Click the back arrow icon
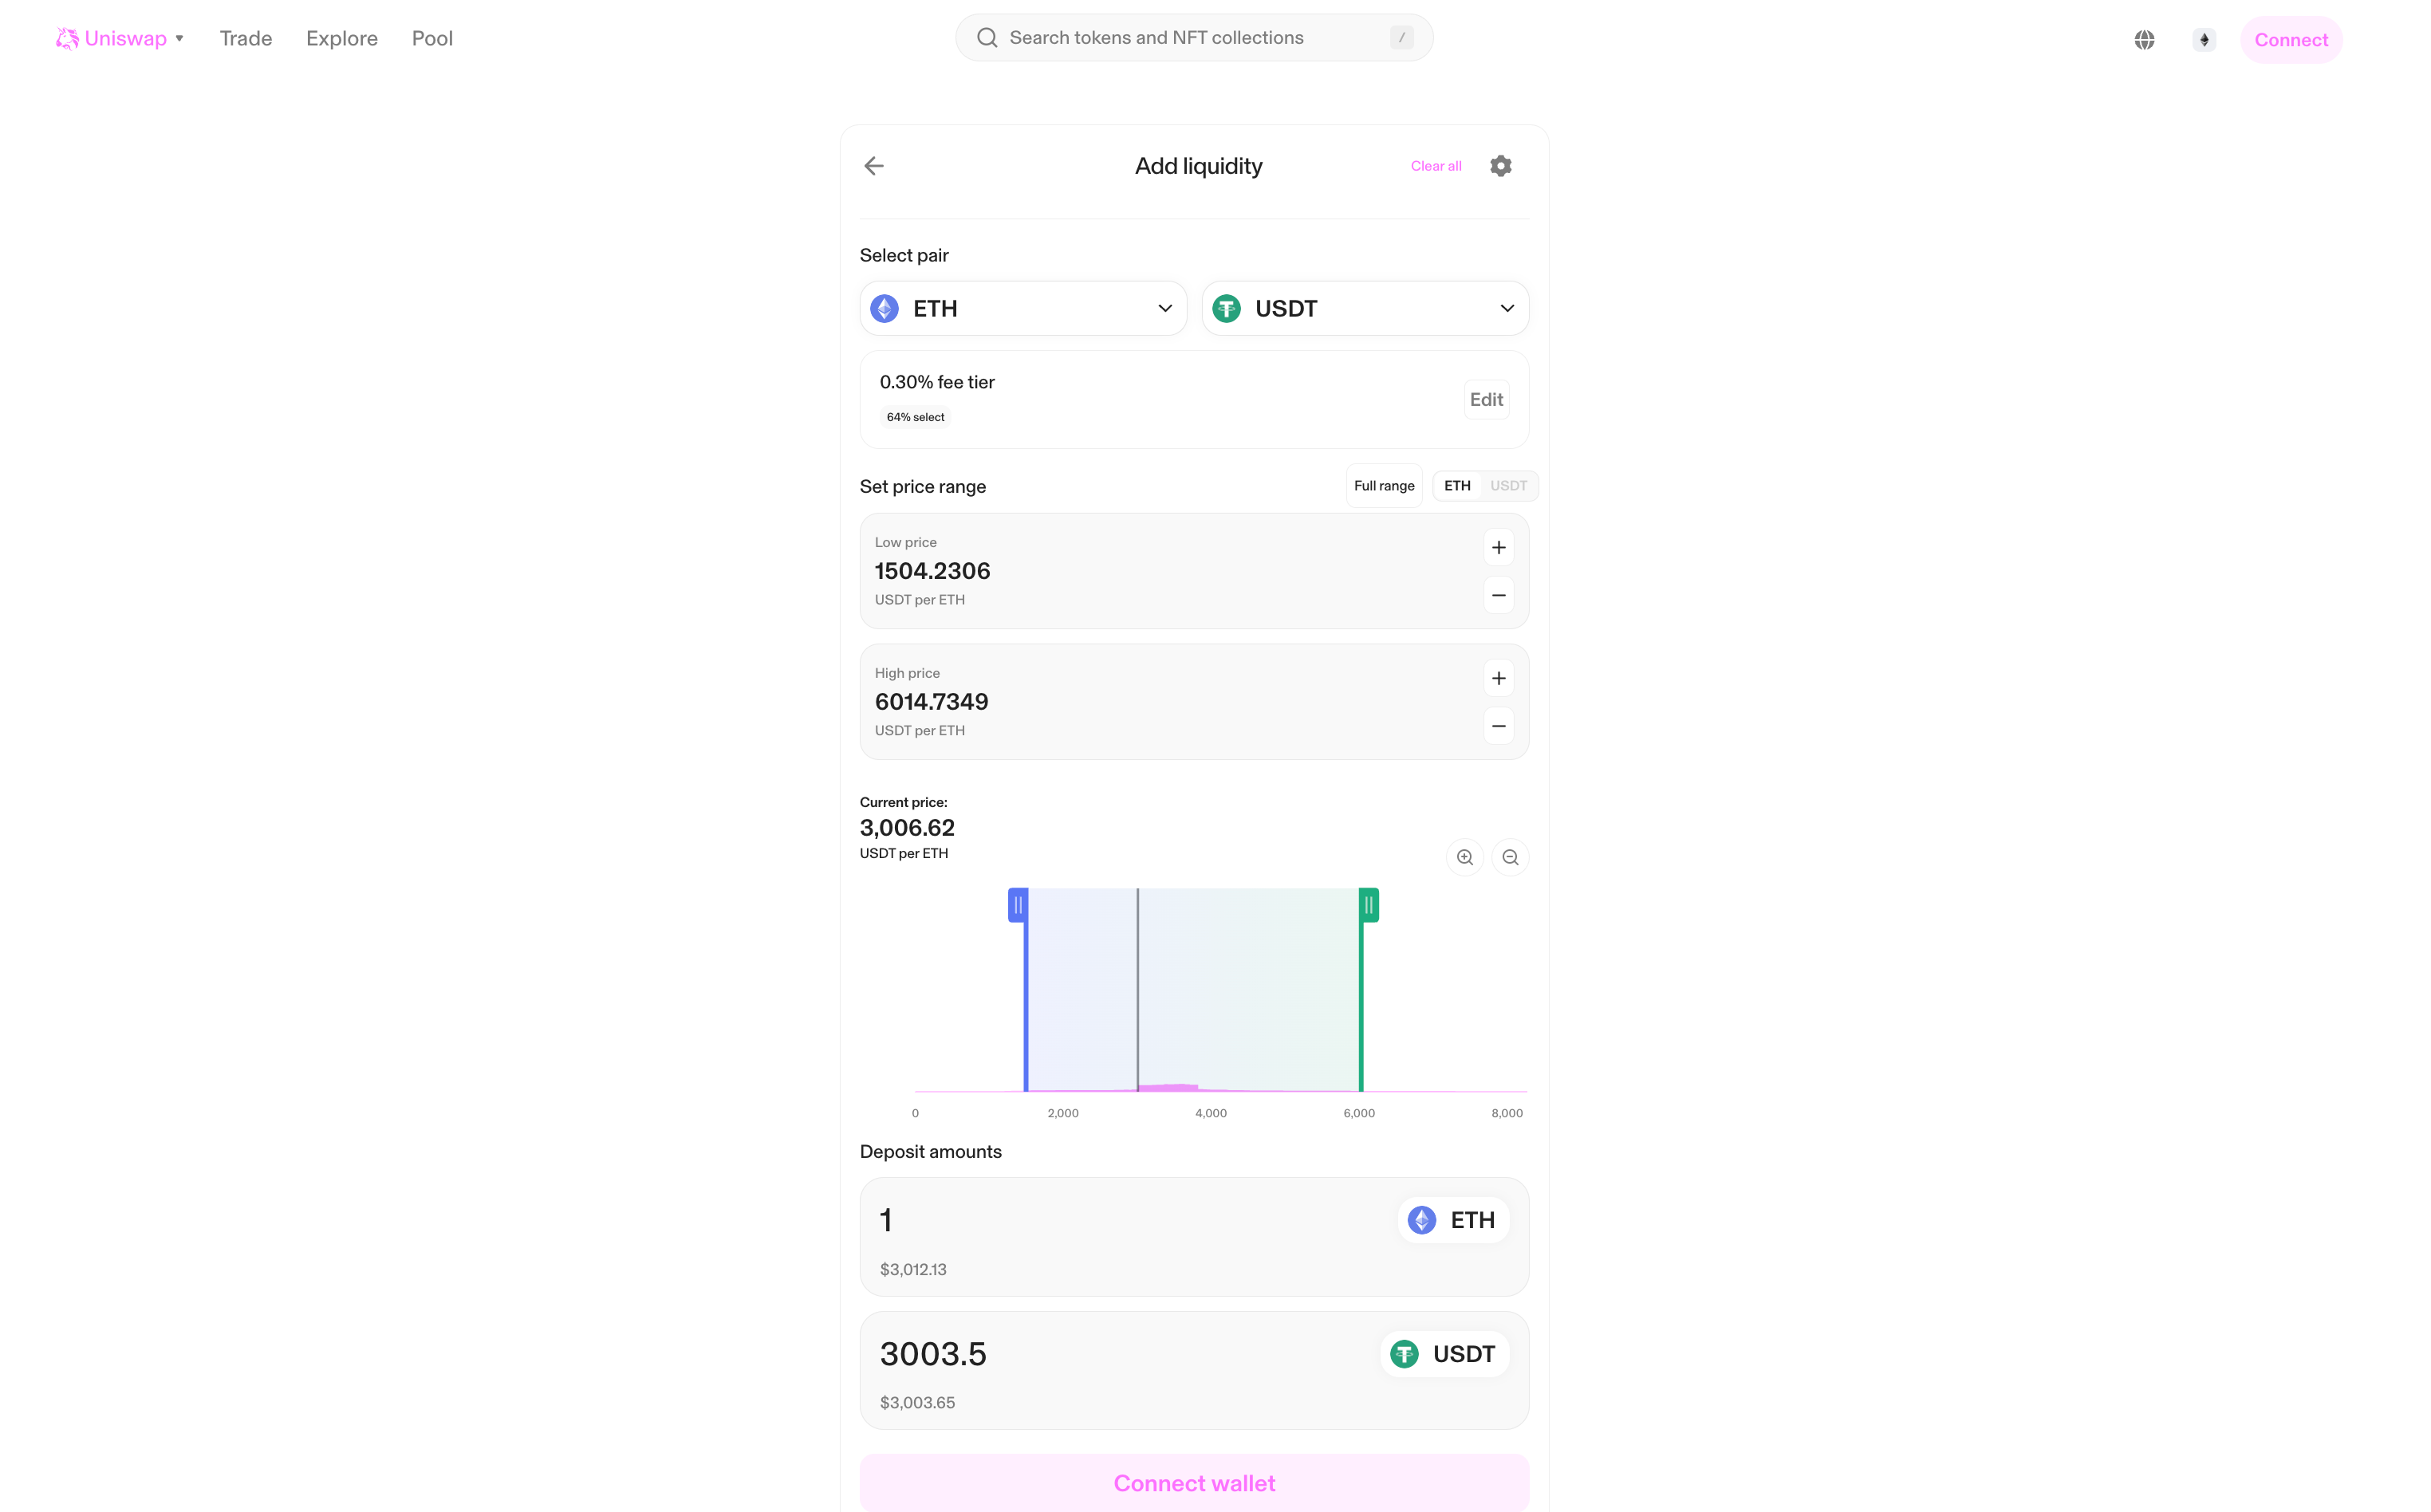This screenshot has width=2431, height=1512. pyautogui.click(x=874, y=166)
